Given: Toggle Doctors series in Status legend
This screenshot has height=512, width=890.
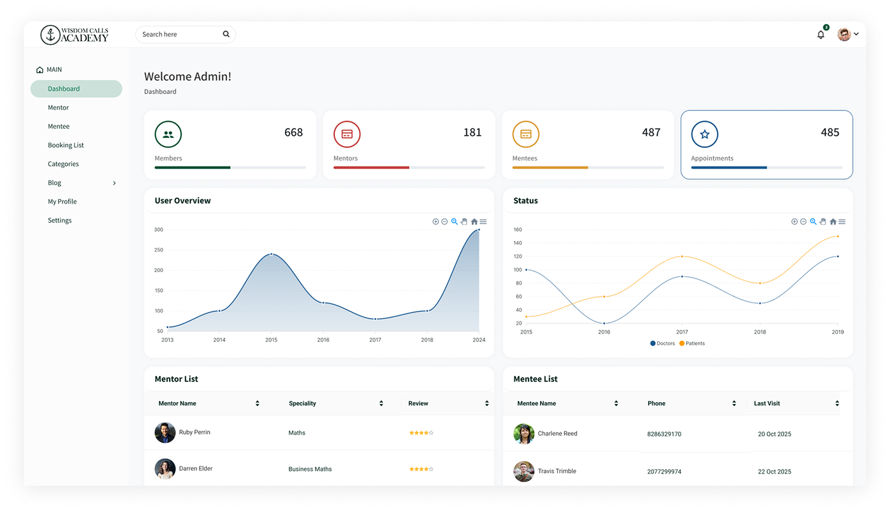Looking at the screenshot, I should click(x=662, y=343).
